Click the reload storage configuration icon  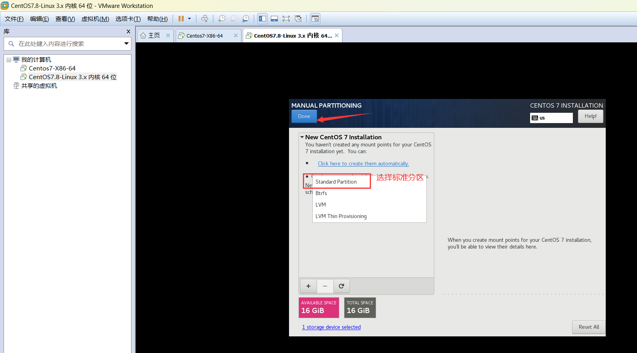pos(341,286)
